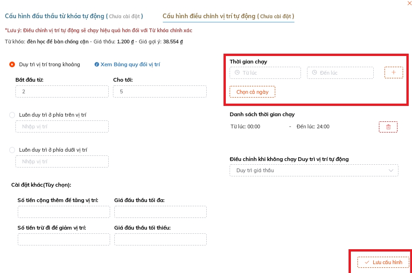The width and height of the screenshot is (412, 273).
Task: Delete the 00:00 to 24:00 time entry
Action: [388, 127]
